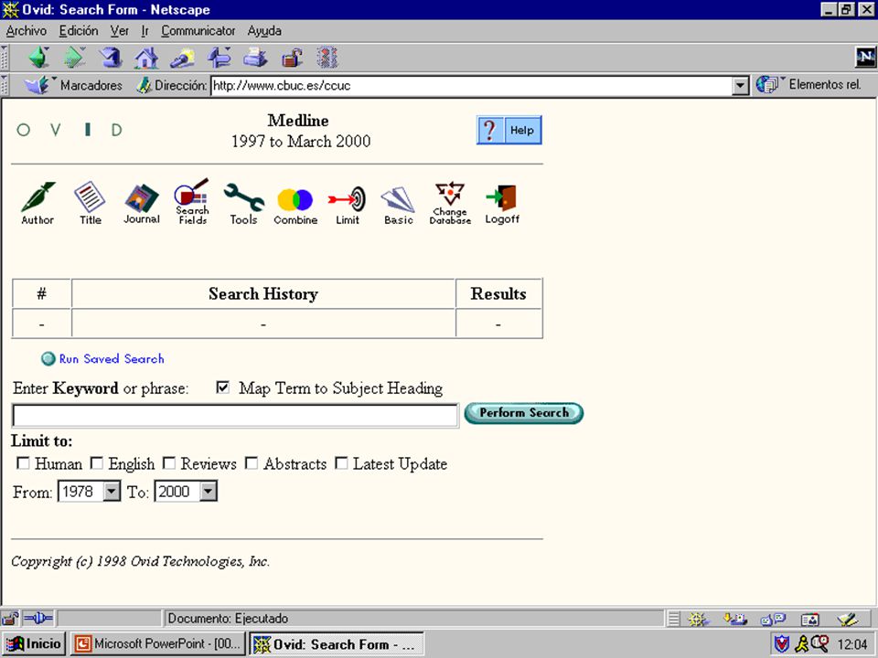
Task: Check the English limit checkbox
Action: 97,463
